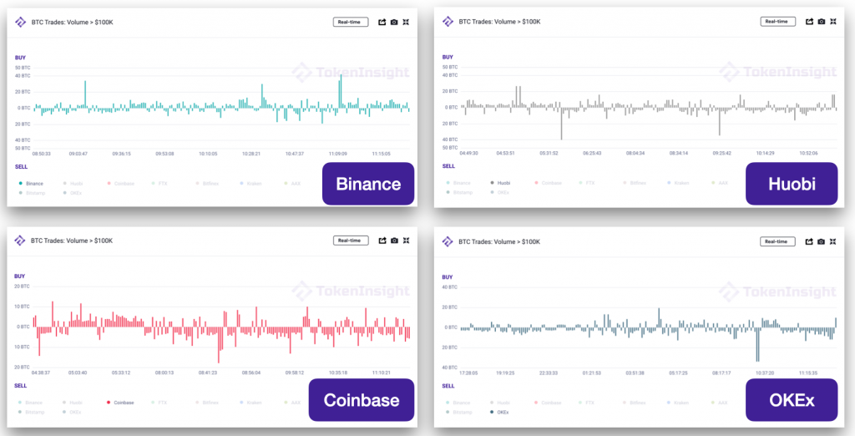Enable Coinbase in the OKEx chart legend
Image resolution: width=855 pixels, height=436 pixels.
point(548,403)
